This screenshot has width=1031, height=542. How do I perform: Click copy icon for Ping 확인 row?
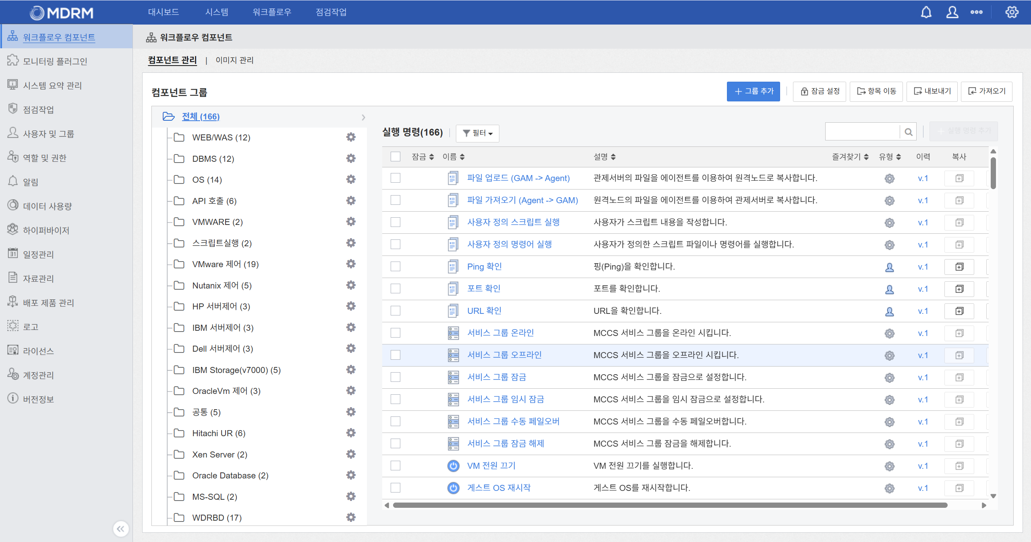[959, 267]
